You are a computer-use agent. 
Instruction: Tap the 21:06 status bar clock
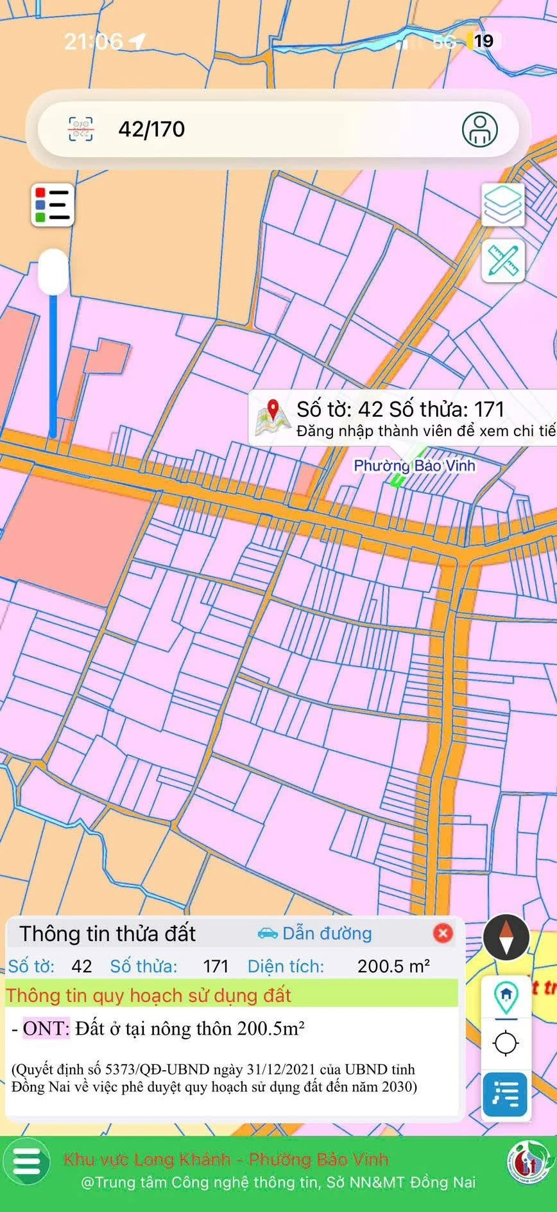pyautogui.click(x=93, y=42)
